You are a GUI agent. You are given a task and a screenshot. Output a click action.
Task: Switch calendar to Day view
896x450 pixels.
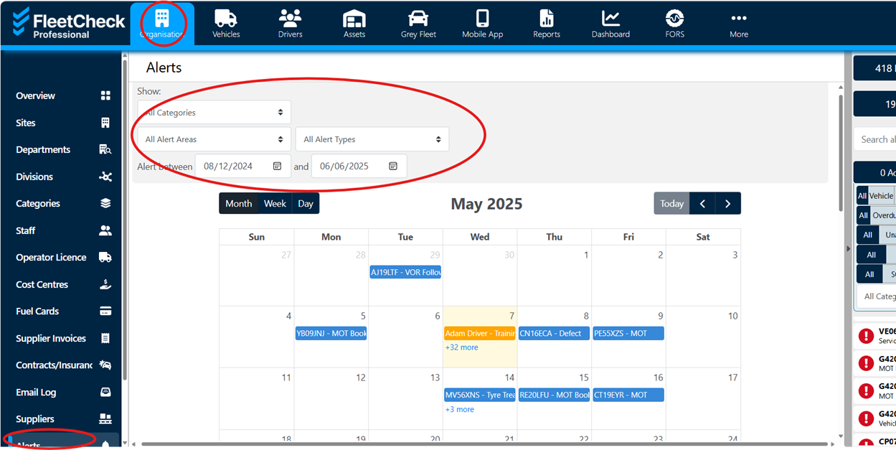(x=306, y=204)
